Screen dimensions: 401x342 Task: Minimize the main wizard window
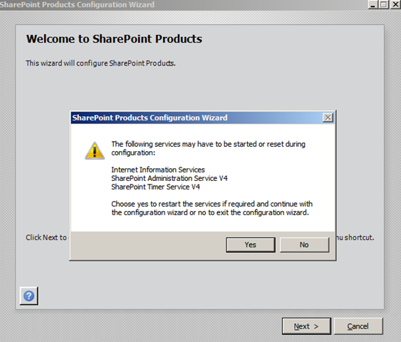pos(373,4)
